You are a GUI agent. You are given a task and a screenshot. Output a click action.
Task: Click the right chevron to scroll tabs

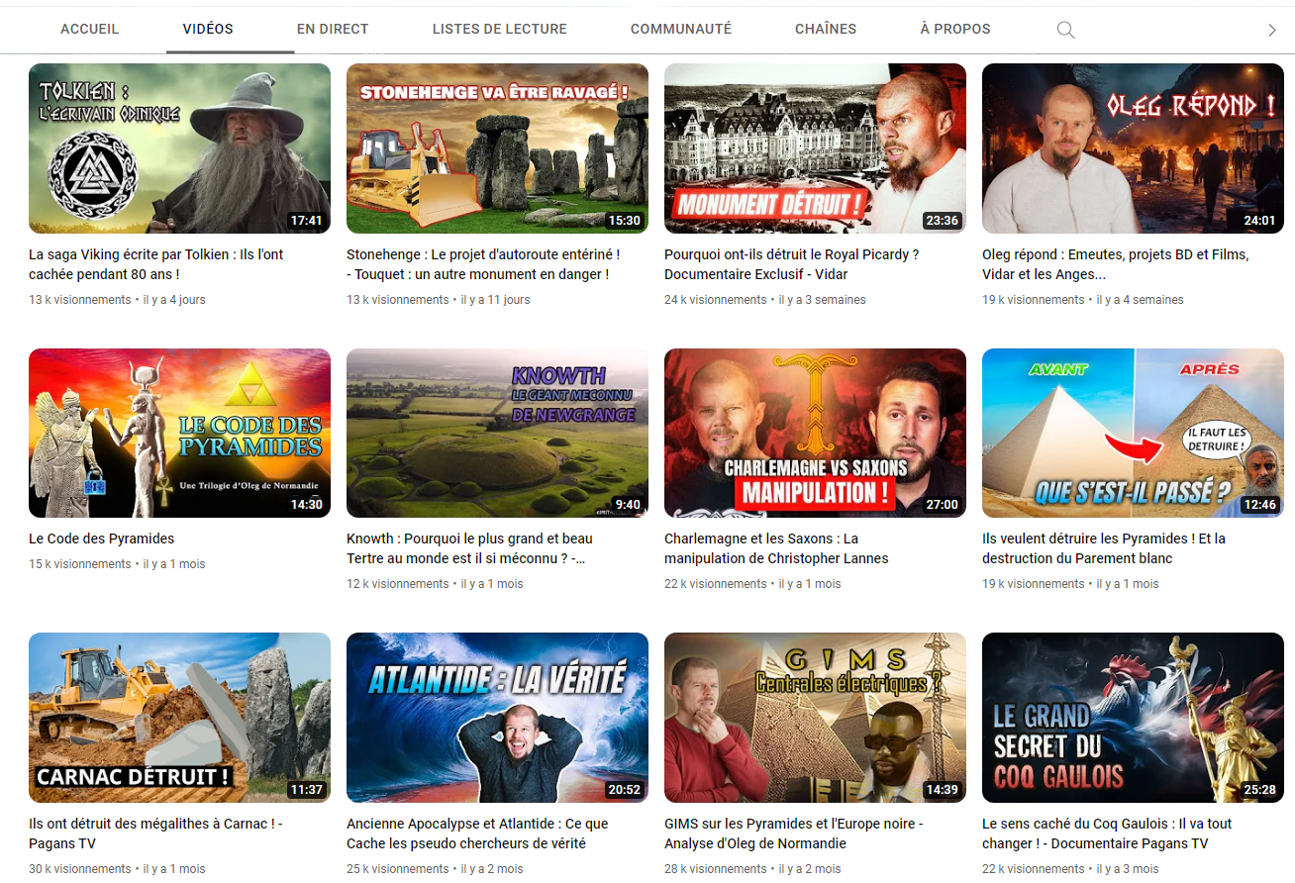(x=1272, y=30)
